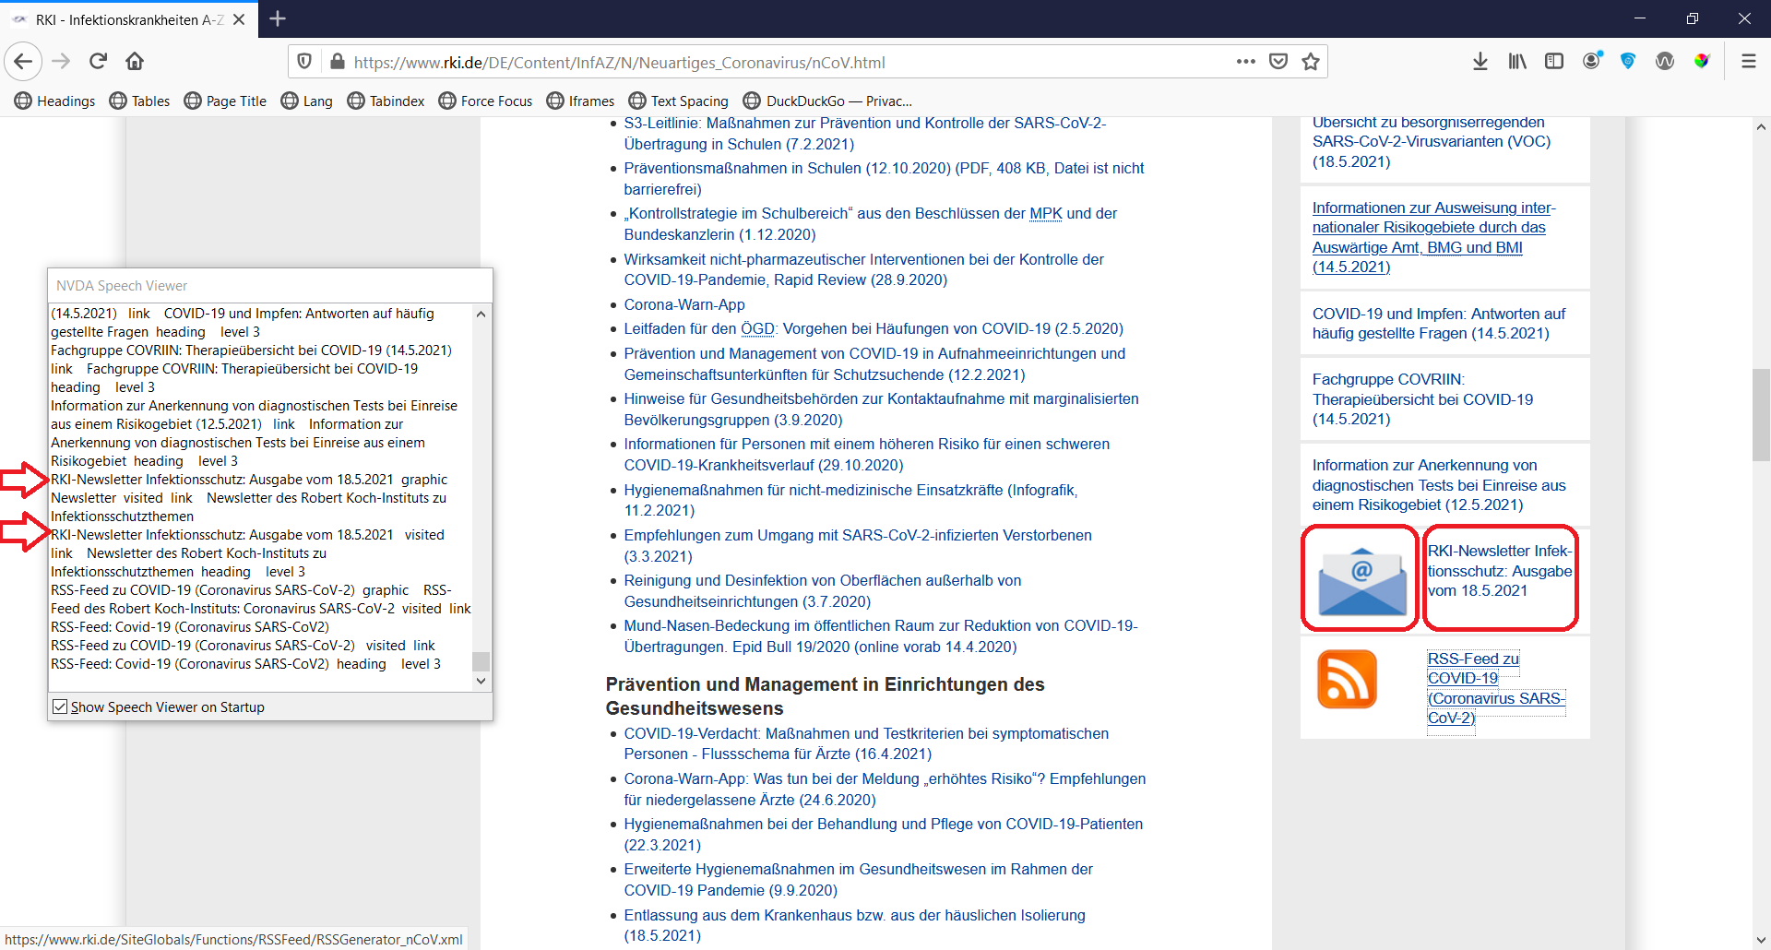The height and width of the screenshot is (950, 1771).
Task: Run the Tables bookmarklet
Action: pyautogui.click(x=139, y=101)
